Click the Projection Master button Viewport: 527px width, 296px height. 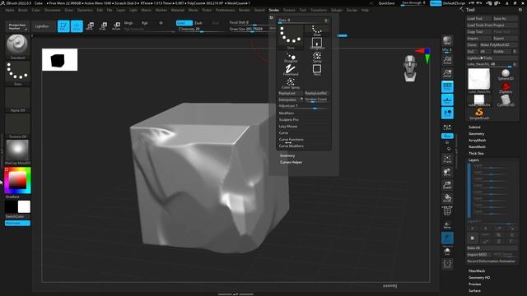point(17,26)
